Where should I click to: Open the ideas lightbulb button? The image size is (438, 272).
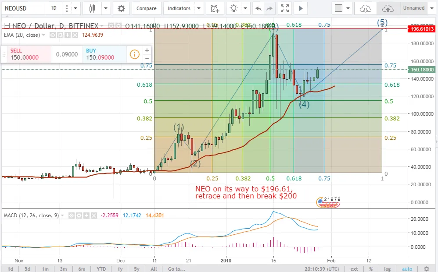[x=233, y=8]
